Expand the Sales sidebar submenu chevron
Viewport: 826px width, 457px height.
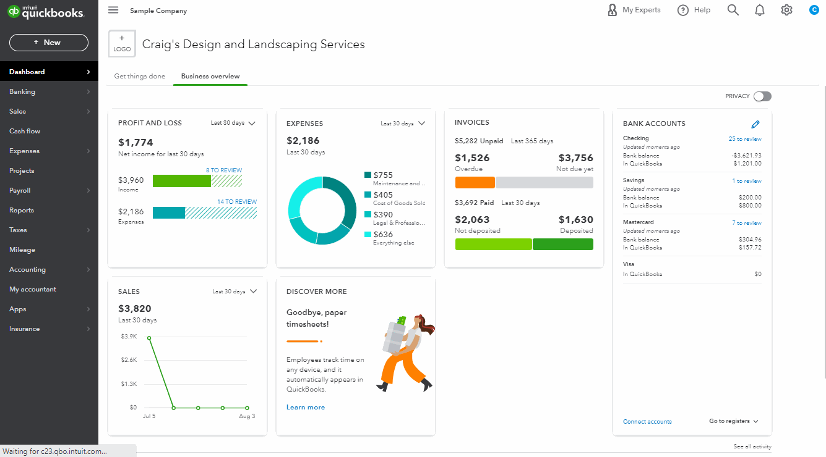pos(88,111)
